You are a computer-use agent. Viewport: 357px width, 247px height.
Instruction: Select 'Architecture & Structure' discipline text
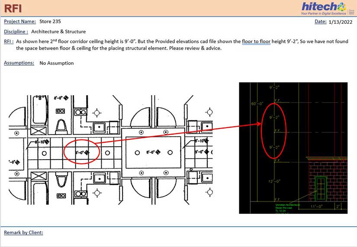58,32
